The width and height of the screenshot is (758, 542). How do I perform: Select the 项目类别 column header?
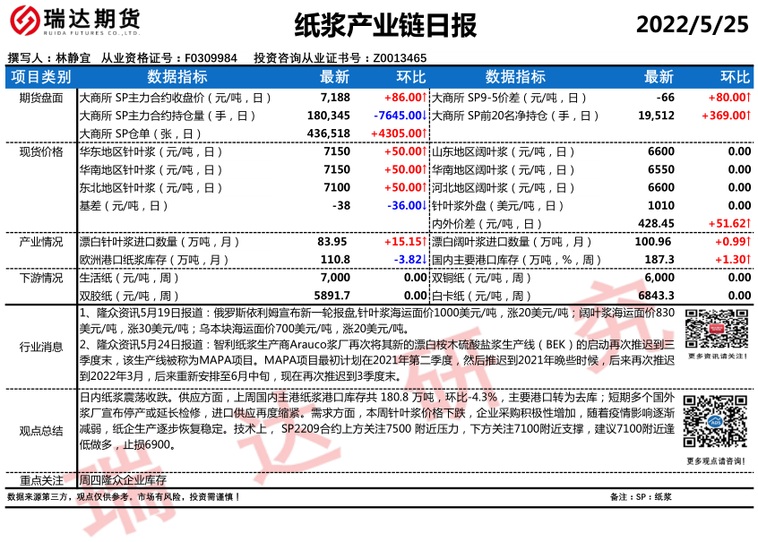coord(40,77)
